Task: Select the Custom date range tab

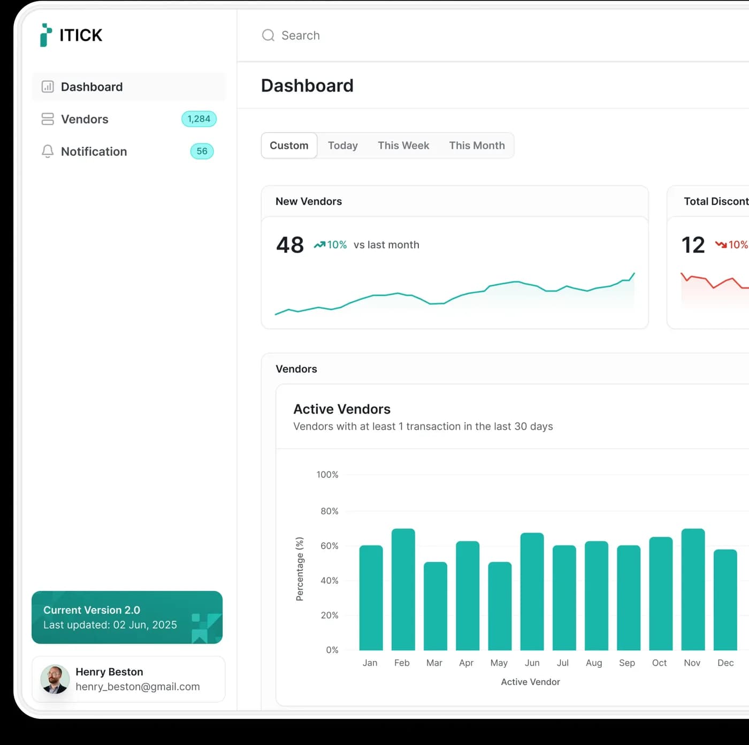Action: [289, 146]
